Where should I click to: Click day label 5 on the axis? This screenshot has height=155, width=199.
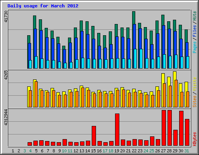point(36,151)
